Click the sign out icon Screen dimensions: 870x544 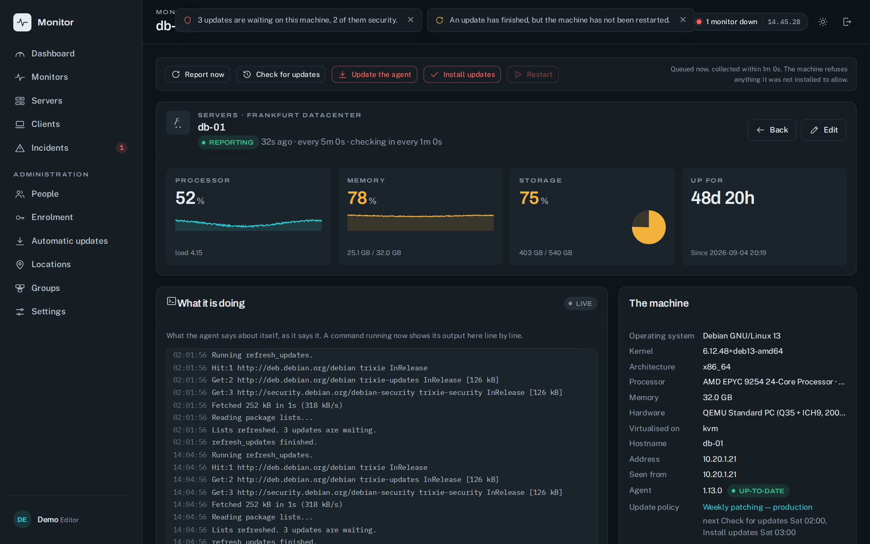coord(847,22)
